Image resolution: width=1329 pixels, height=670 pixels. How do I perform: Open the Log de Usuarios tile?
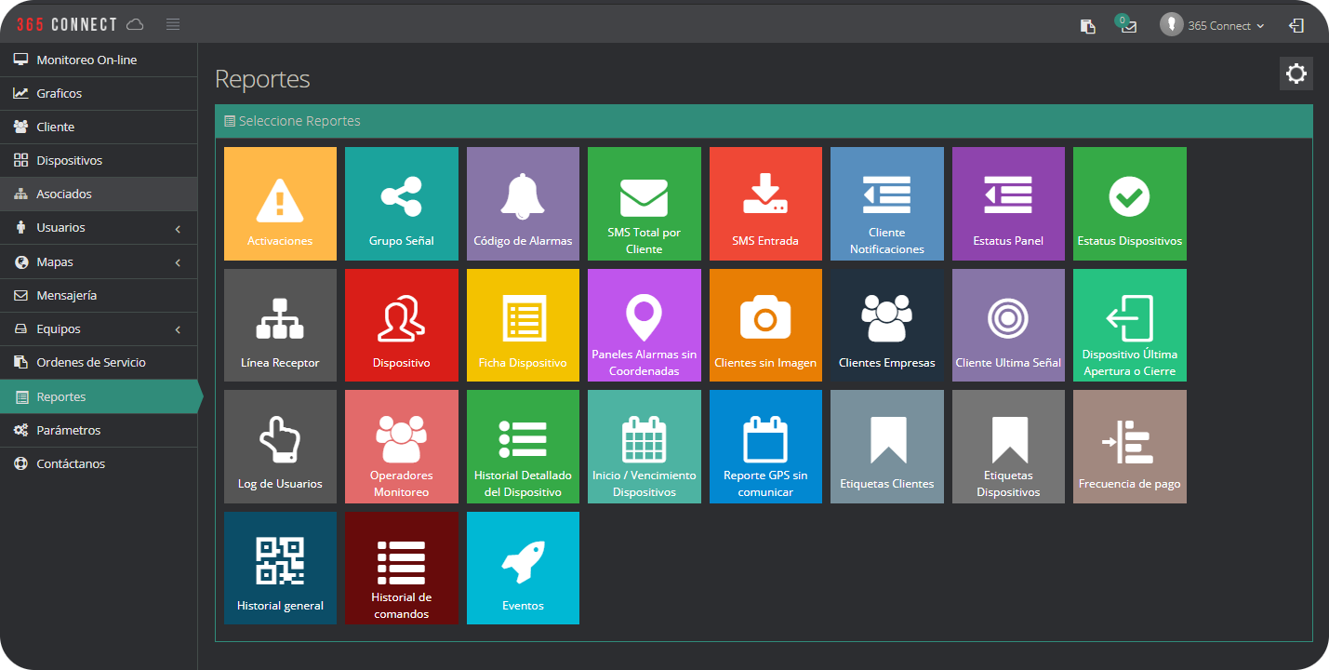point(280,447)
